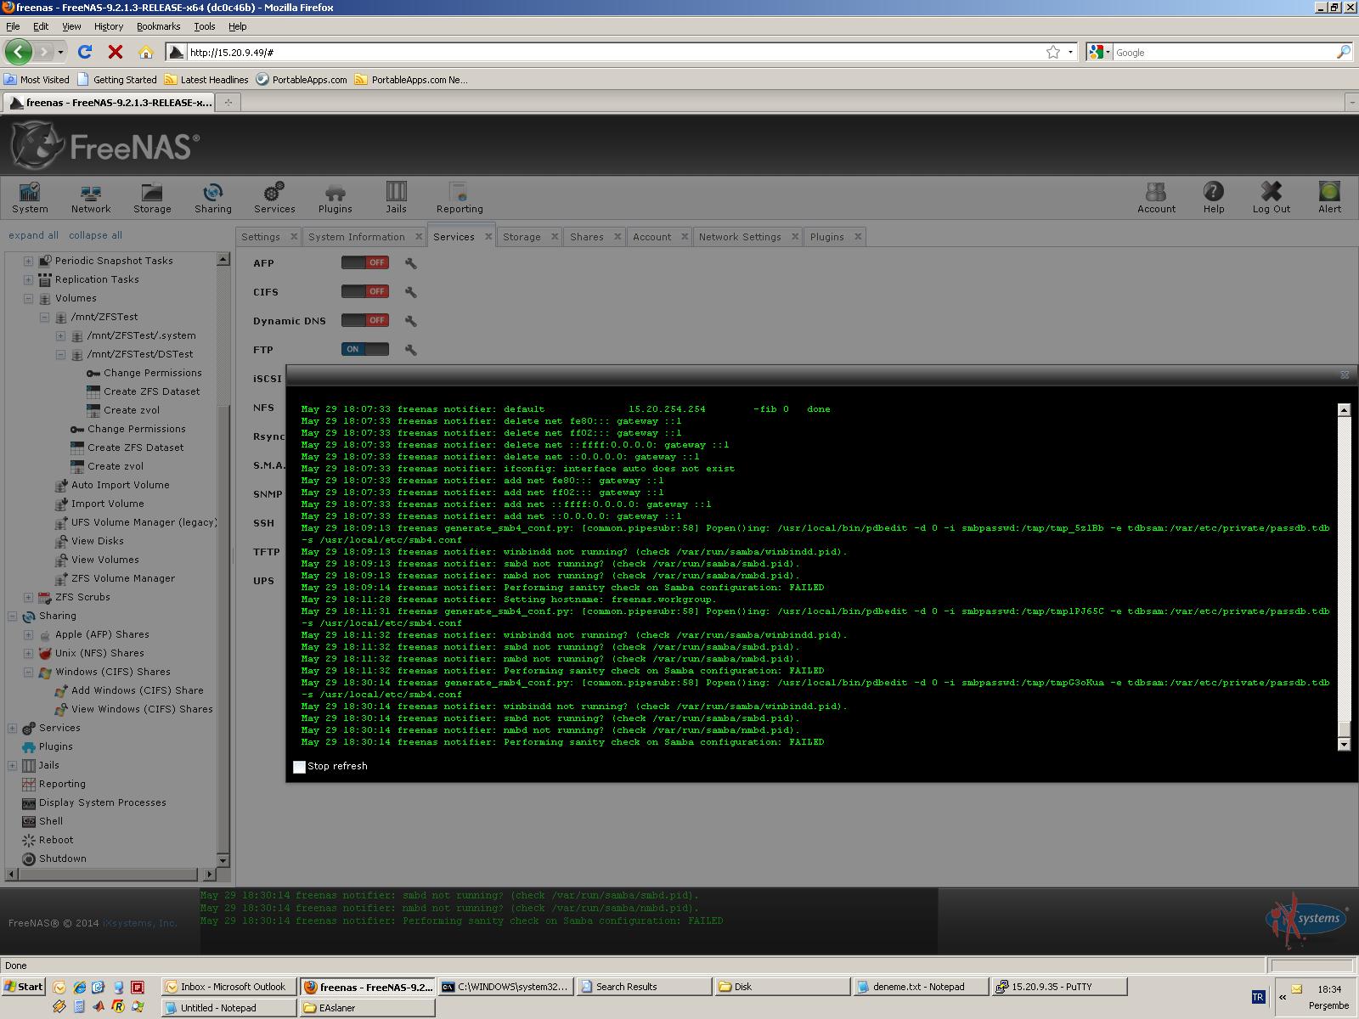Switch to the Storage tab
1359x1019 pixels.
pos(522,237)
